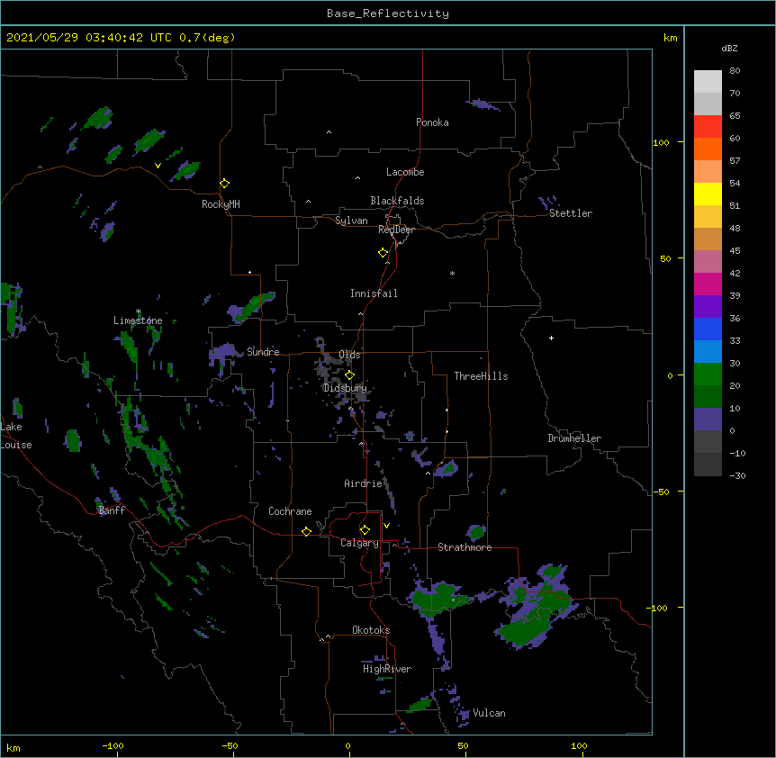Screen dimensions: 776x758
Task: Select the -30 value in the dBZ legend
Action: pos(737,476)
